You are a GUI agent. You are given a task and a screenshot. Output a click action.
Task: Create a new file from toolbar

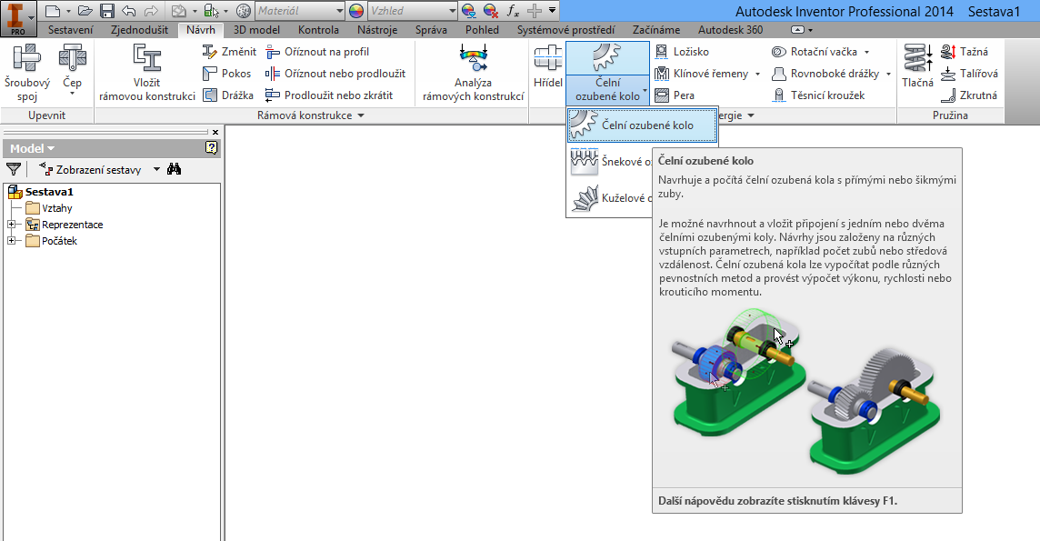pyautogui.click(x=53, y=11)
